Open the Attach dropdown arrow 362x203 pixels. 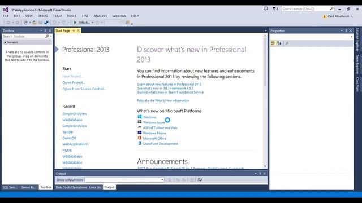pyautogui.click(x=92, y=23)
